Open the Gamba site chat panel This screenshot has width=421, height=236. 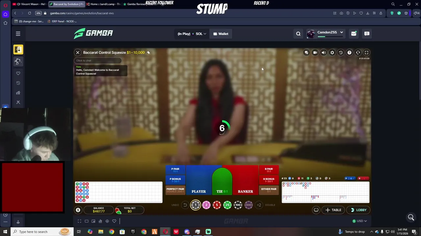pos(367,34)
